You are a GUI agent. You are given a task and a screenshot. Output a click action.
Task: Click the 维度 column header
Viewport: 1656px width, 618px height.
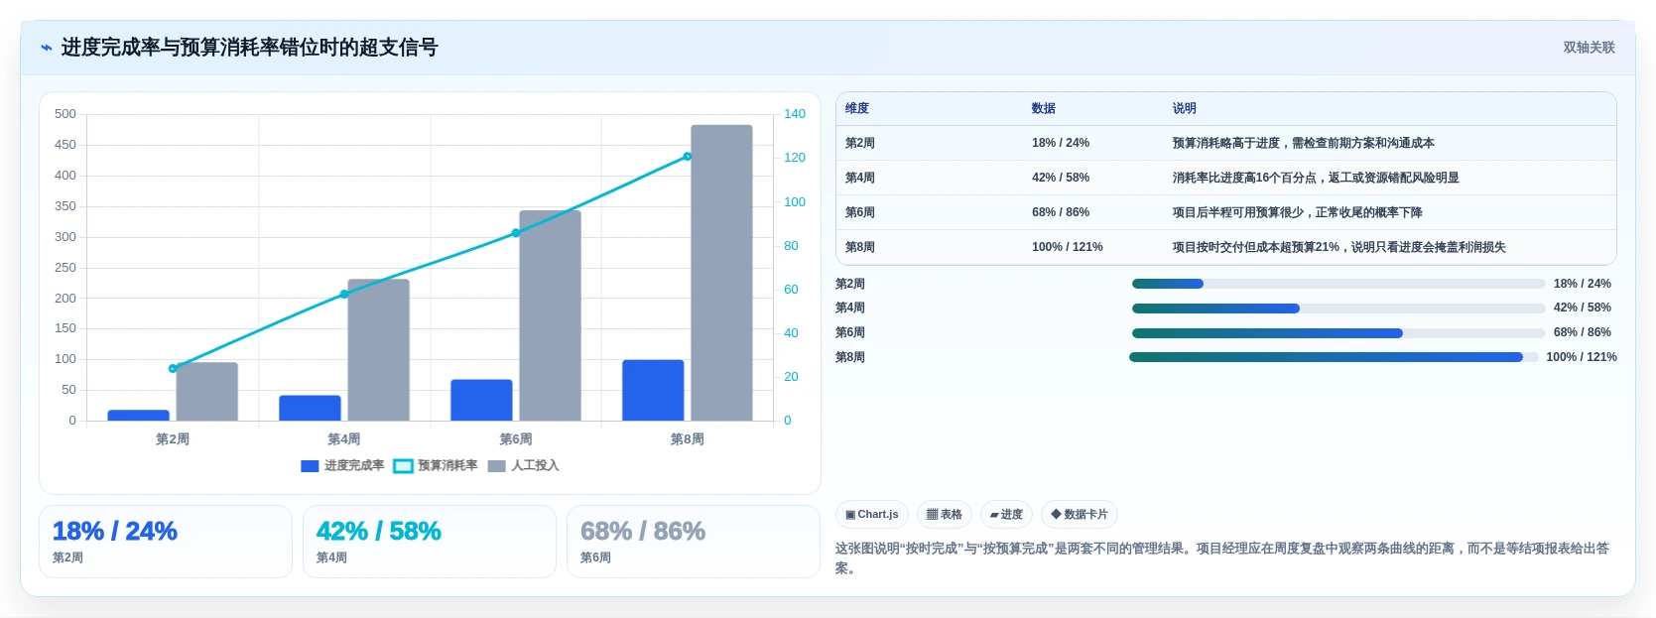coord(857,108)
